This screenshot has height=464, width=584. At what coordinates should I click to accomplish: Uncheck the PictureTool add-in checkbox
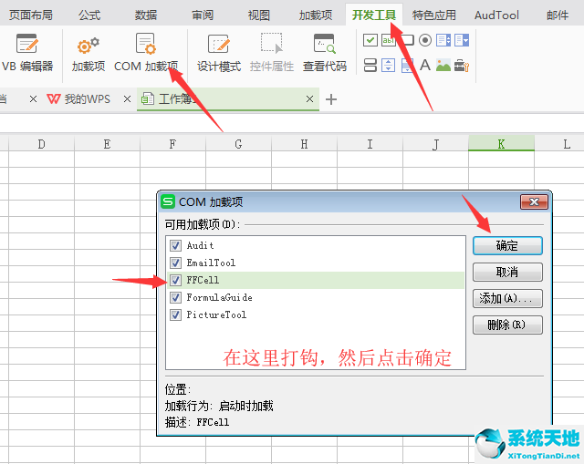(175, 314)
